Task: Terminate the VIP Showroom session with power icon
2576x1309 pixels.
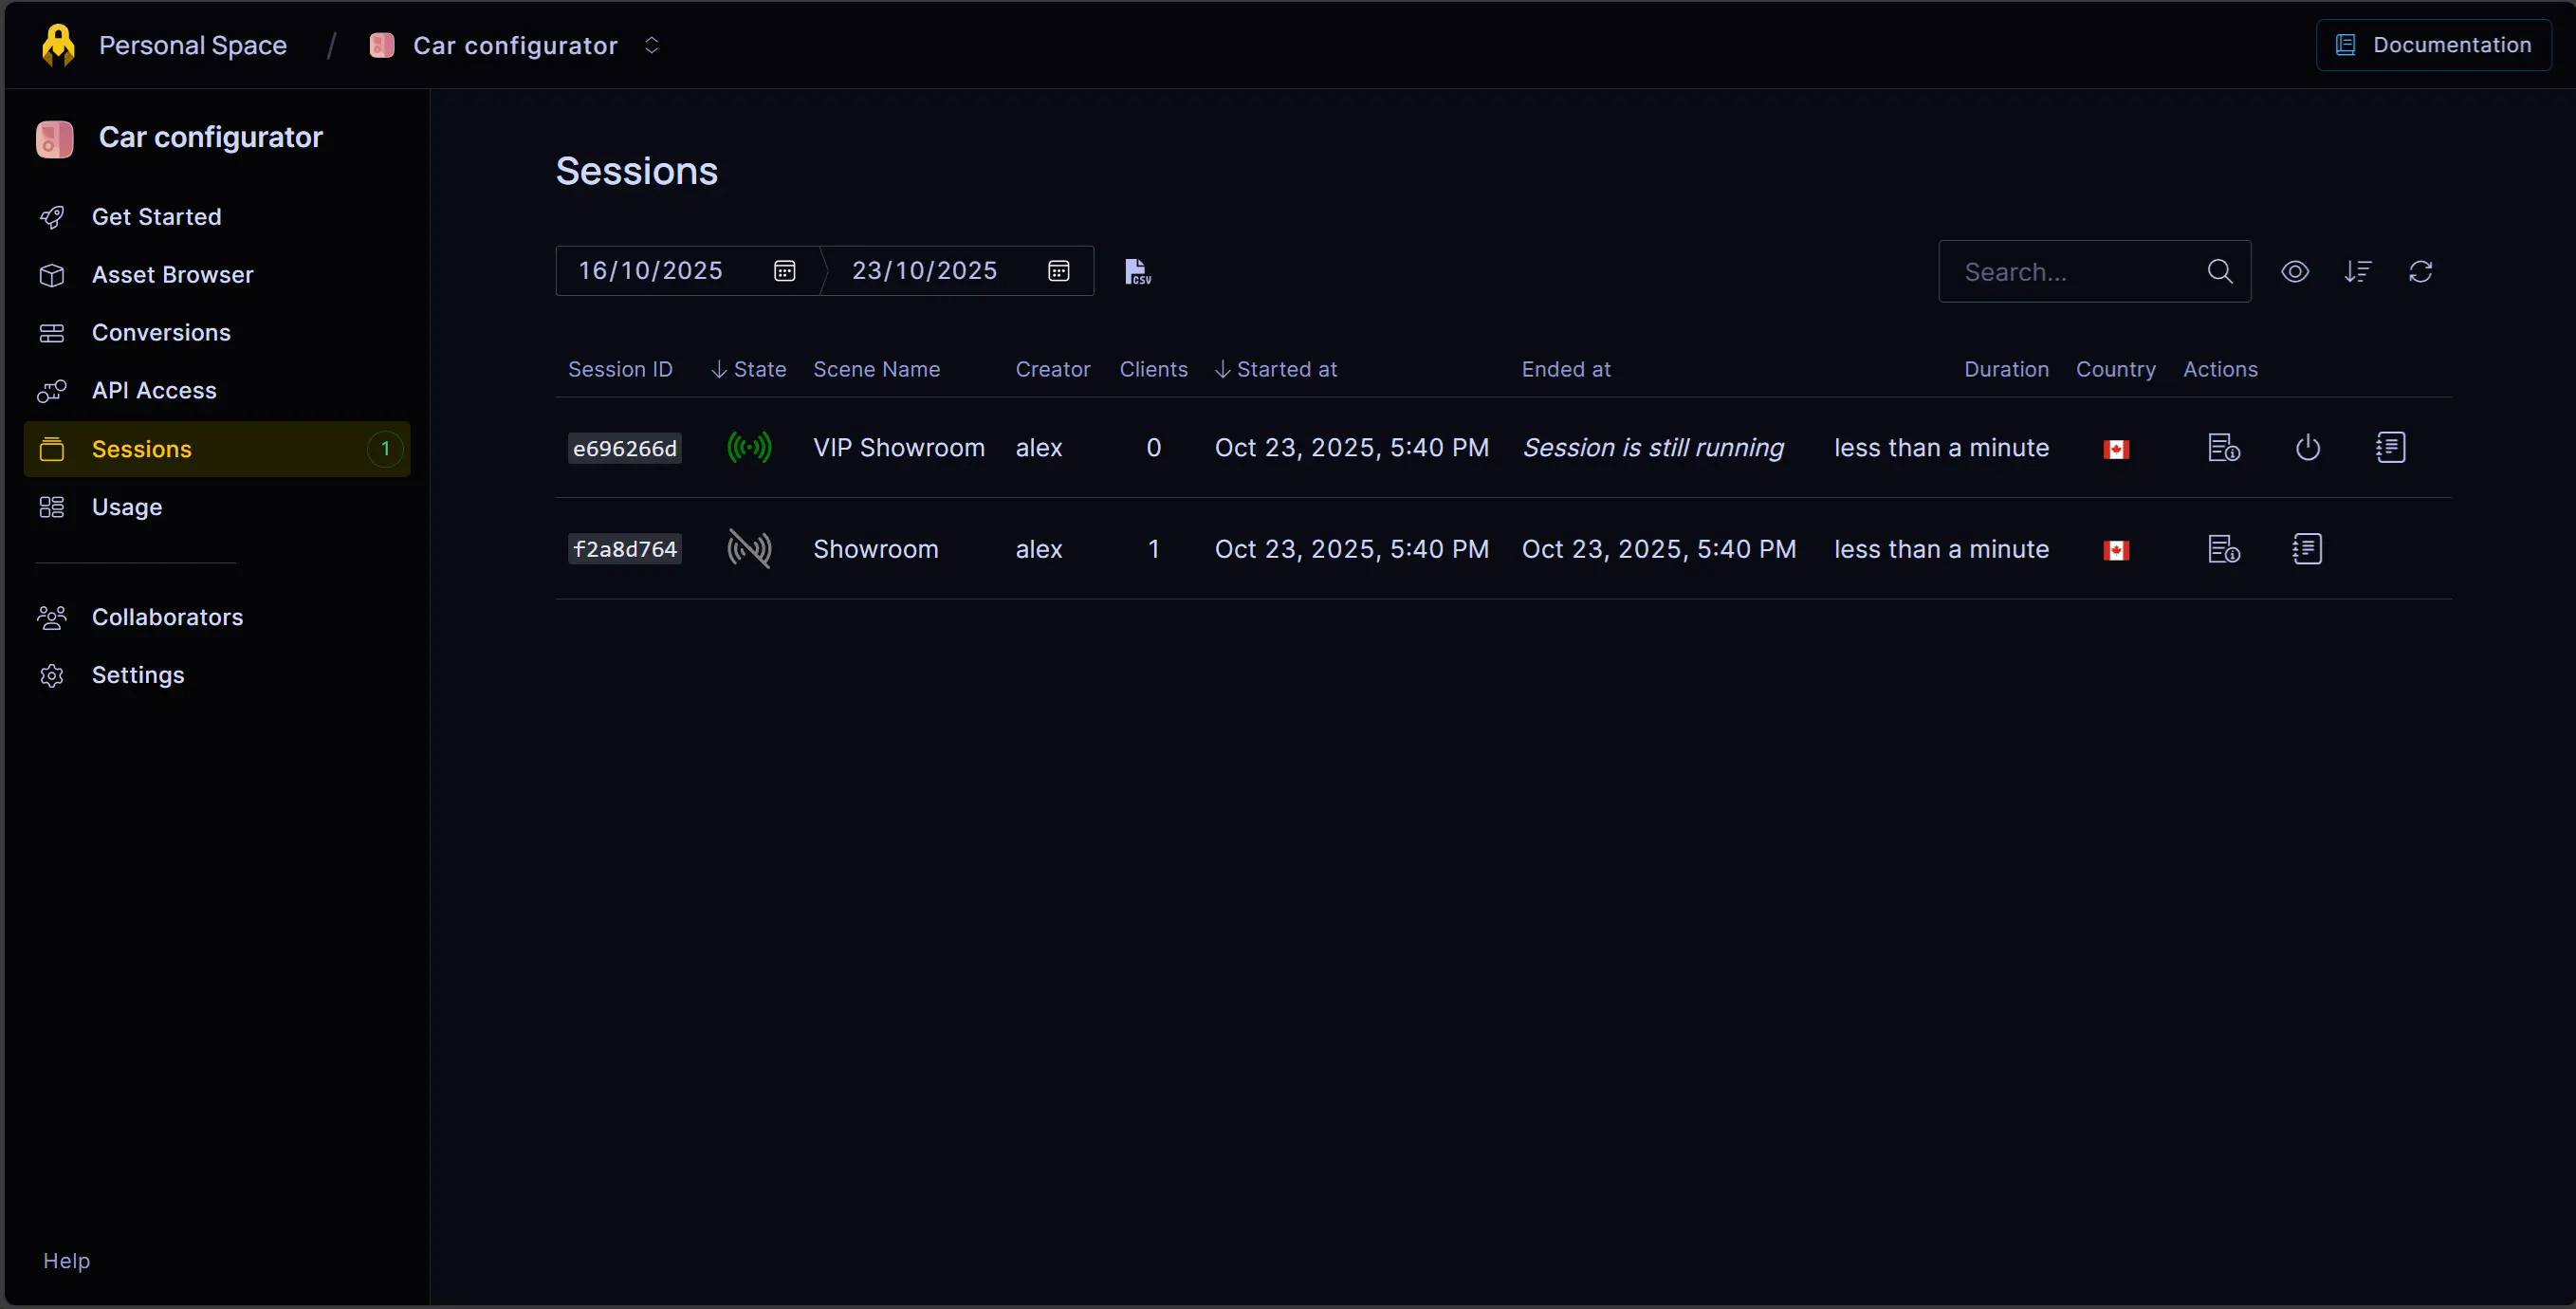Action: click(2307, 448)
